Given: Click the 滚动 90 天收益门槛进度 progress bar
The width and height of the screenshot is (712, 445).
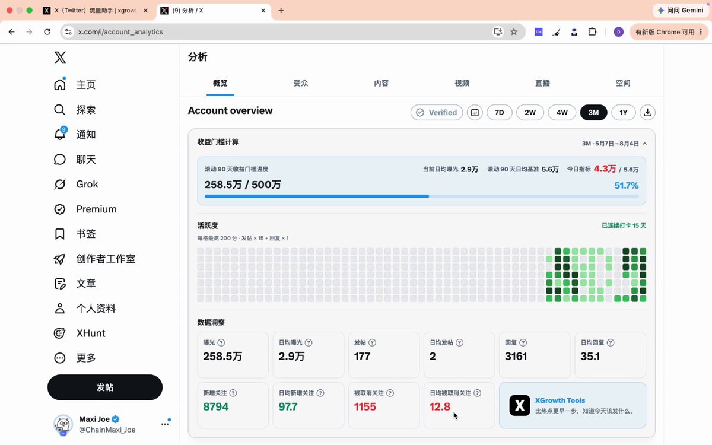Looking at the screenshot, I should click(x=422, y=196).
